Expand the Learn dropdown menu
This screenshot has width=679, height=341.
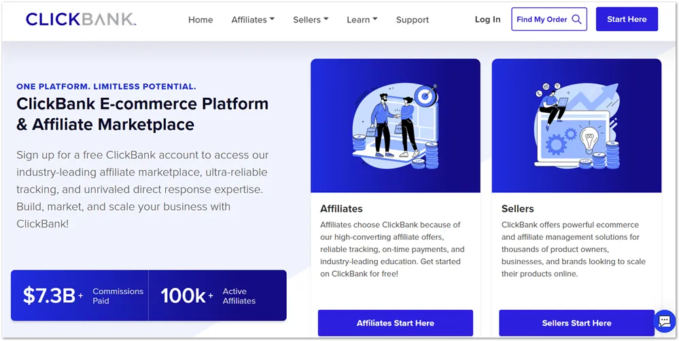pyautogui.click(x=362, y=20)
